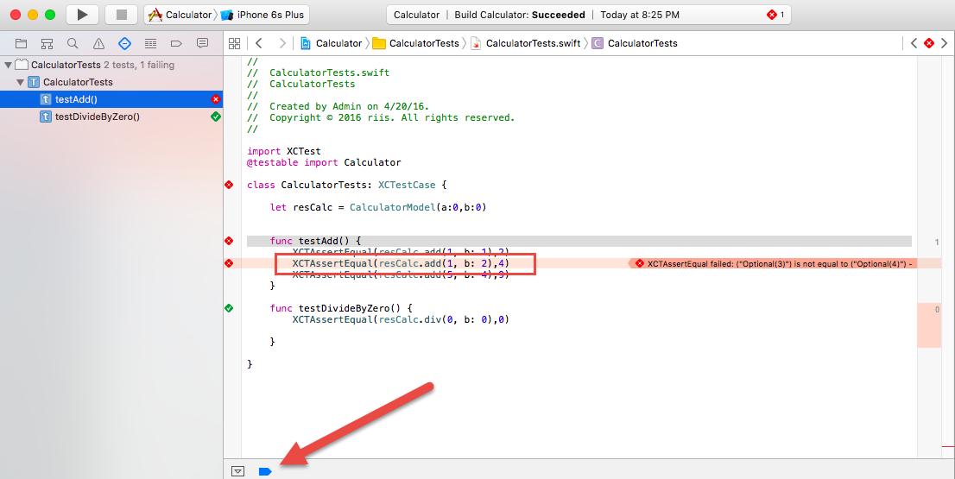Screen dimensions: 955x479
Task: Choose the iPhone 6s Plus destination
Action: 263,15
